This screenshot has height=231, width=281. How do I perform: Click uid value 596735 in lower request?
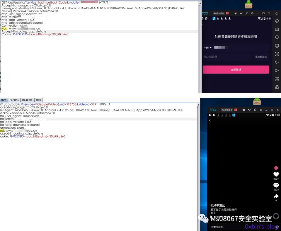71,104
